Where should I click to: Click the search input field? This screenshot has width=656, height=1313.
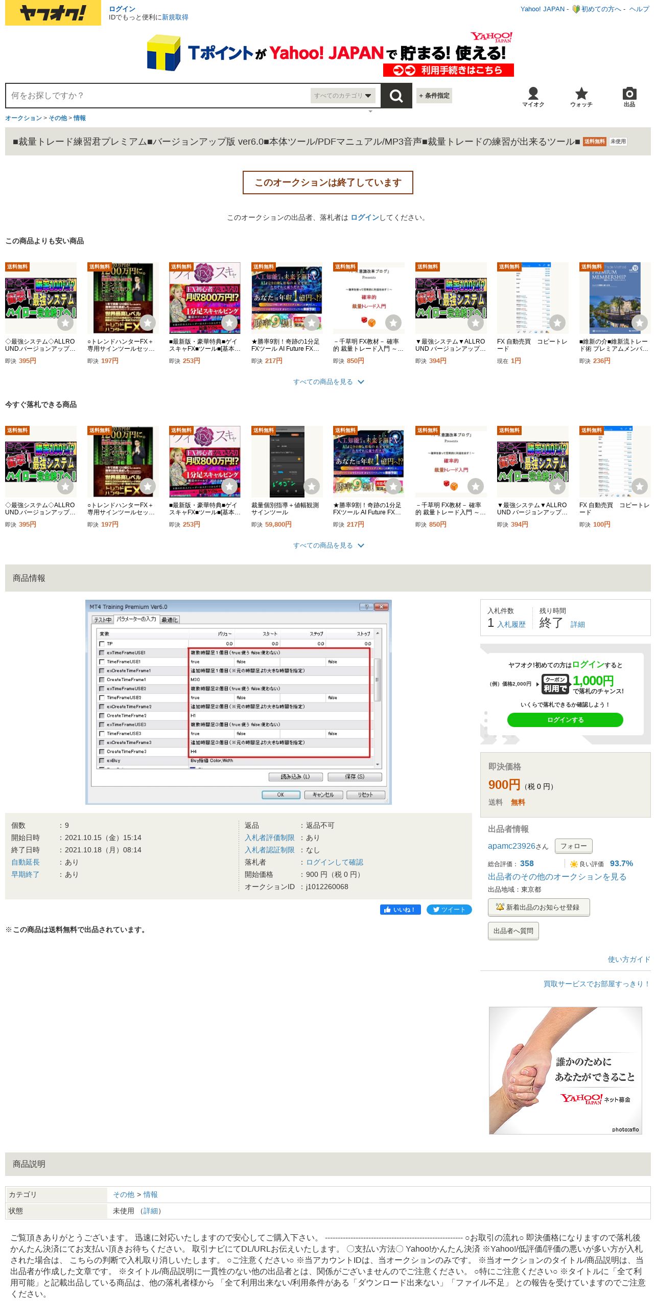pyautogui.click(x=157, y=96)
